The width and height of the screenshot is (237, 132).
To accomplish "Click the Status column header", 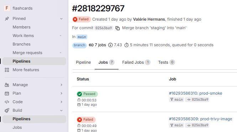I will [83, 79].
